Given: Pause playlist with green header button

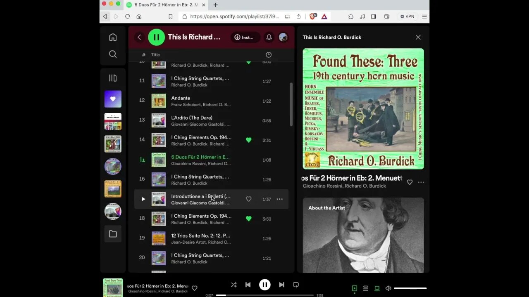Looking at the screenshot, I should click(156, 37).
